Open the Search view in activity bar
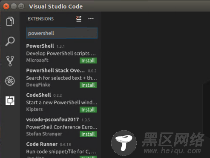The height and width of the screenshot is (158, 210). [10, 41]
